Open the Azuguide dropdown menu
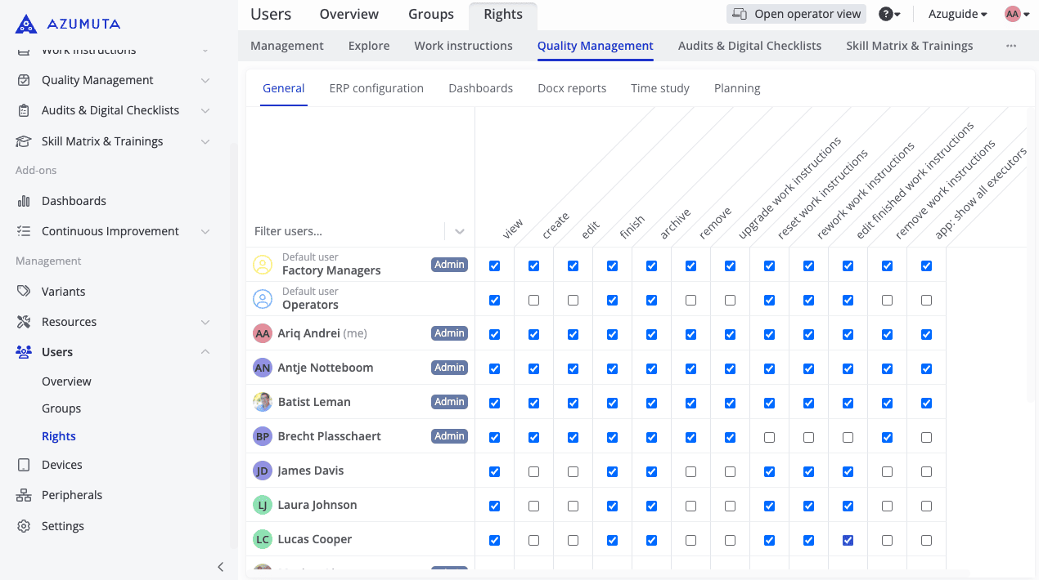1039x580 pixels. coord(957,14)
